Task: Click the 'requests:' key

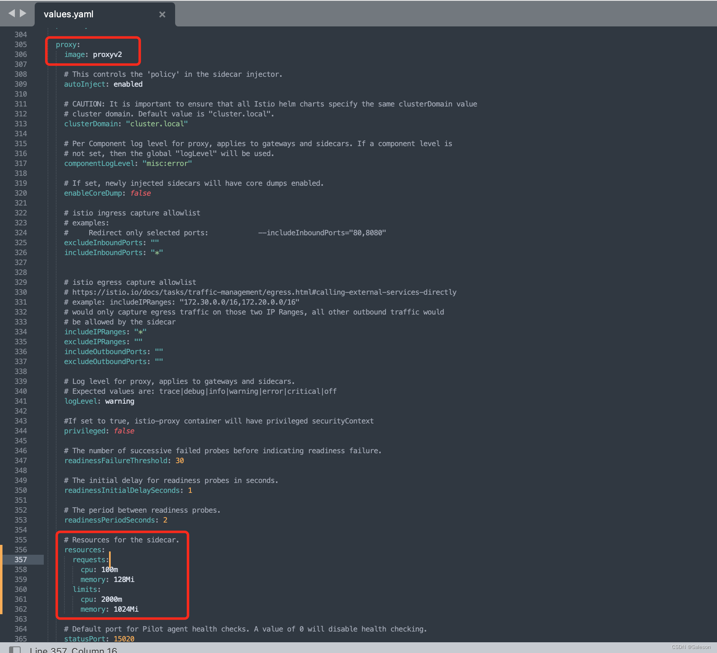Action: [90, 560]
